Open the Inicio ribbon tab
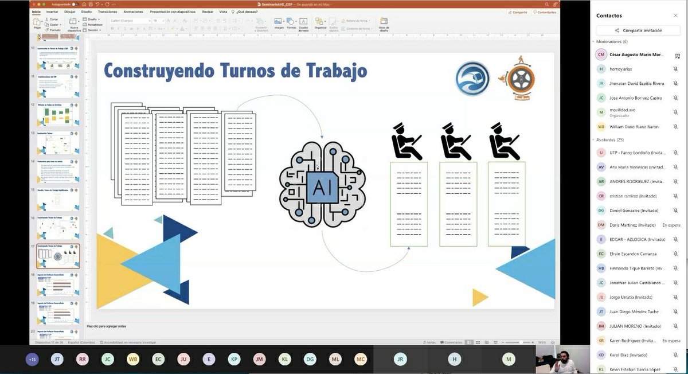This screenshot has width=688, height=374. (36, 11)
